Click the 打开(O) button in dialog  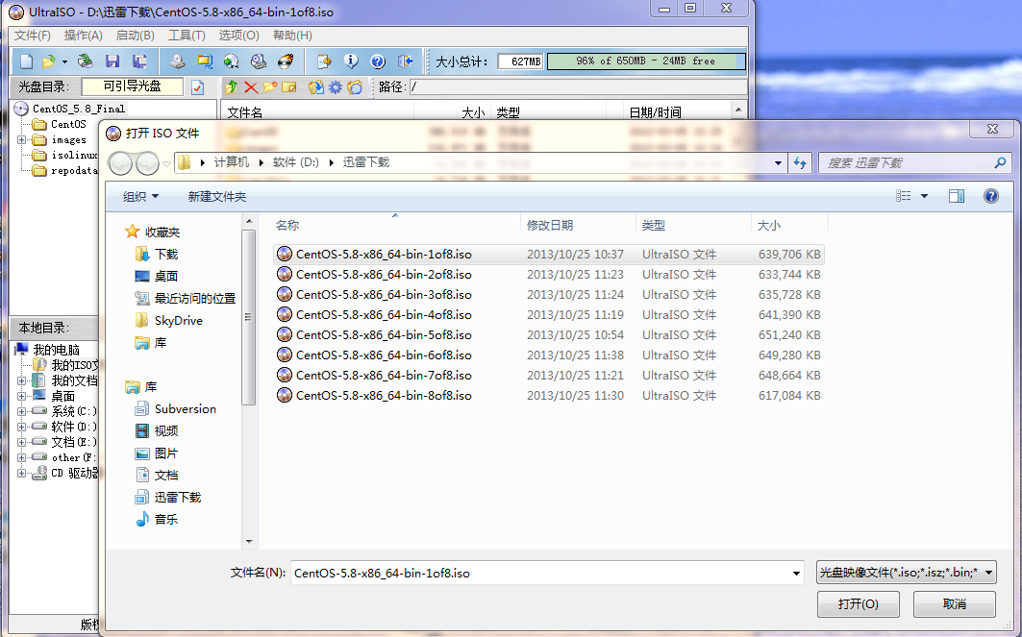[859, 604]
